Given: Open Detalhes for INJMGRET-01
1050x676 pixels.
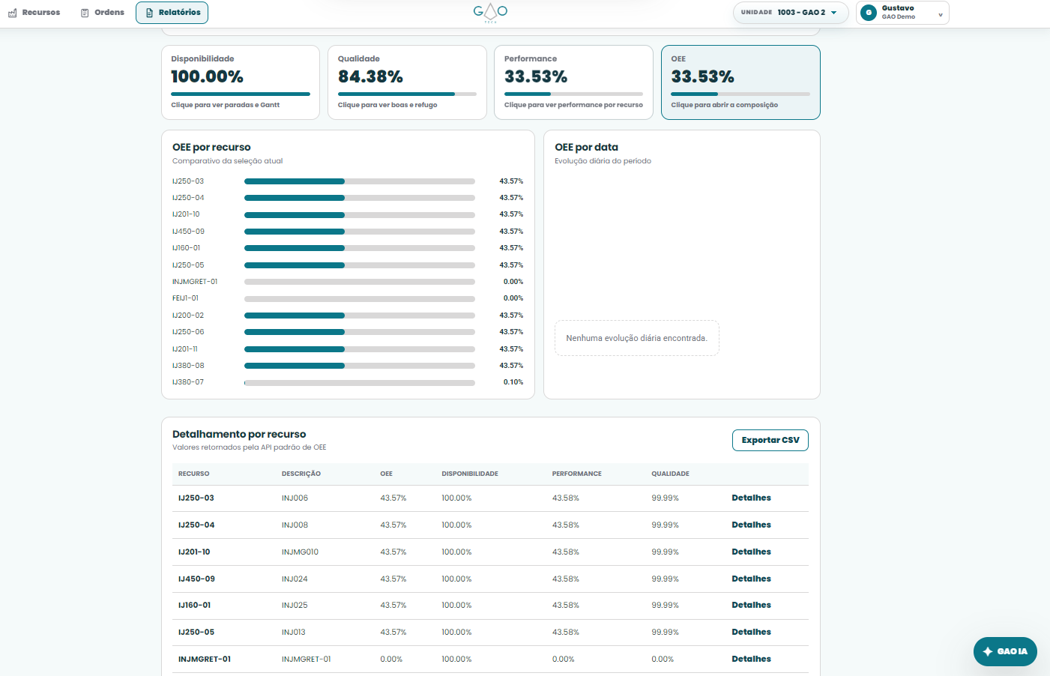Looking at the screenshot, I should pyautogui.click(x=751, y=659).
